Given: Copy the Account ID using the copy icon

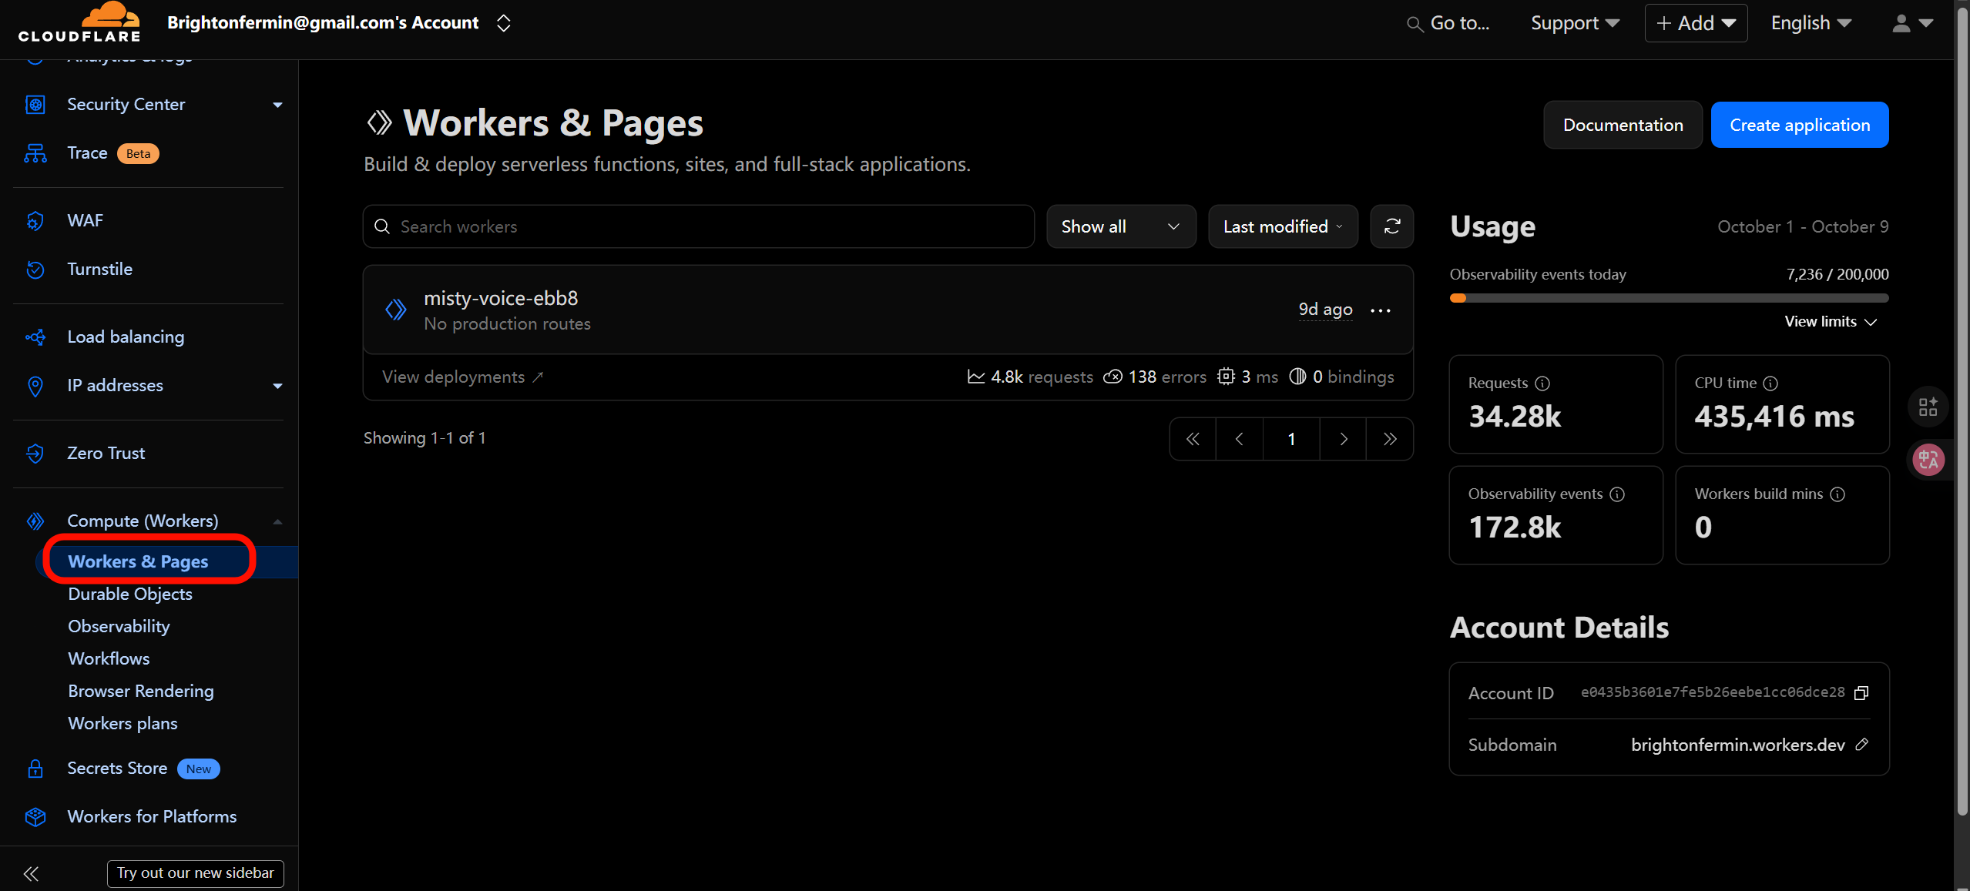Looking at the screenshot, I should point(1861,692).
